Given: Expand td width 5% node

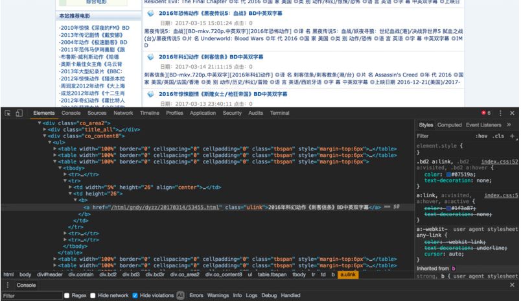Looking at the screenshot, I should (71, 187).
